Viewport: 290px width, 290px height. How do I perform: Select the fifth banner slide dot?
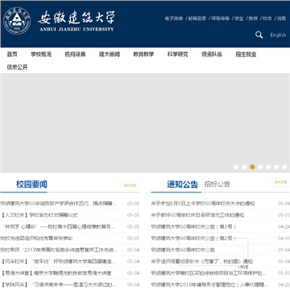coord(268,167)
